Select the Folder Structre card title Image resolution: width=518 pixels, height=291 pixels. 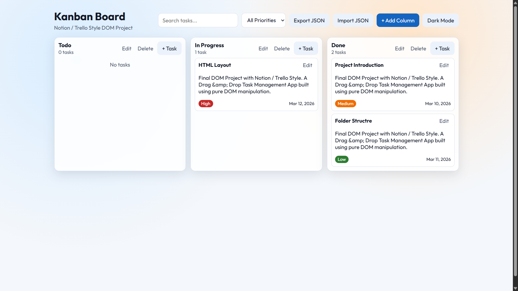click(353, 121)
